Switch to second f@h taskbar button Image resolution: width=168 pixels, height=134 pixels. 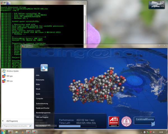pos(35,132)
